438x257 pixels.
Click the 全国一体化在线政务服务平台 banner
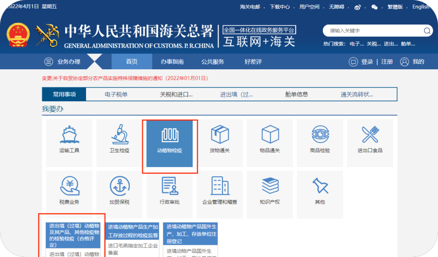259,30
